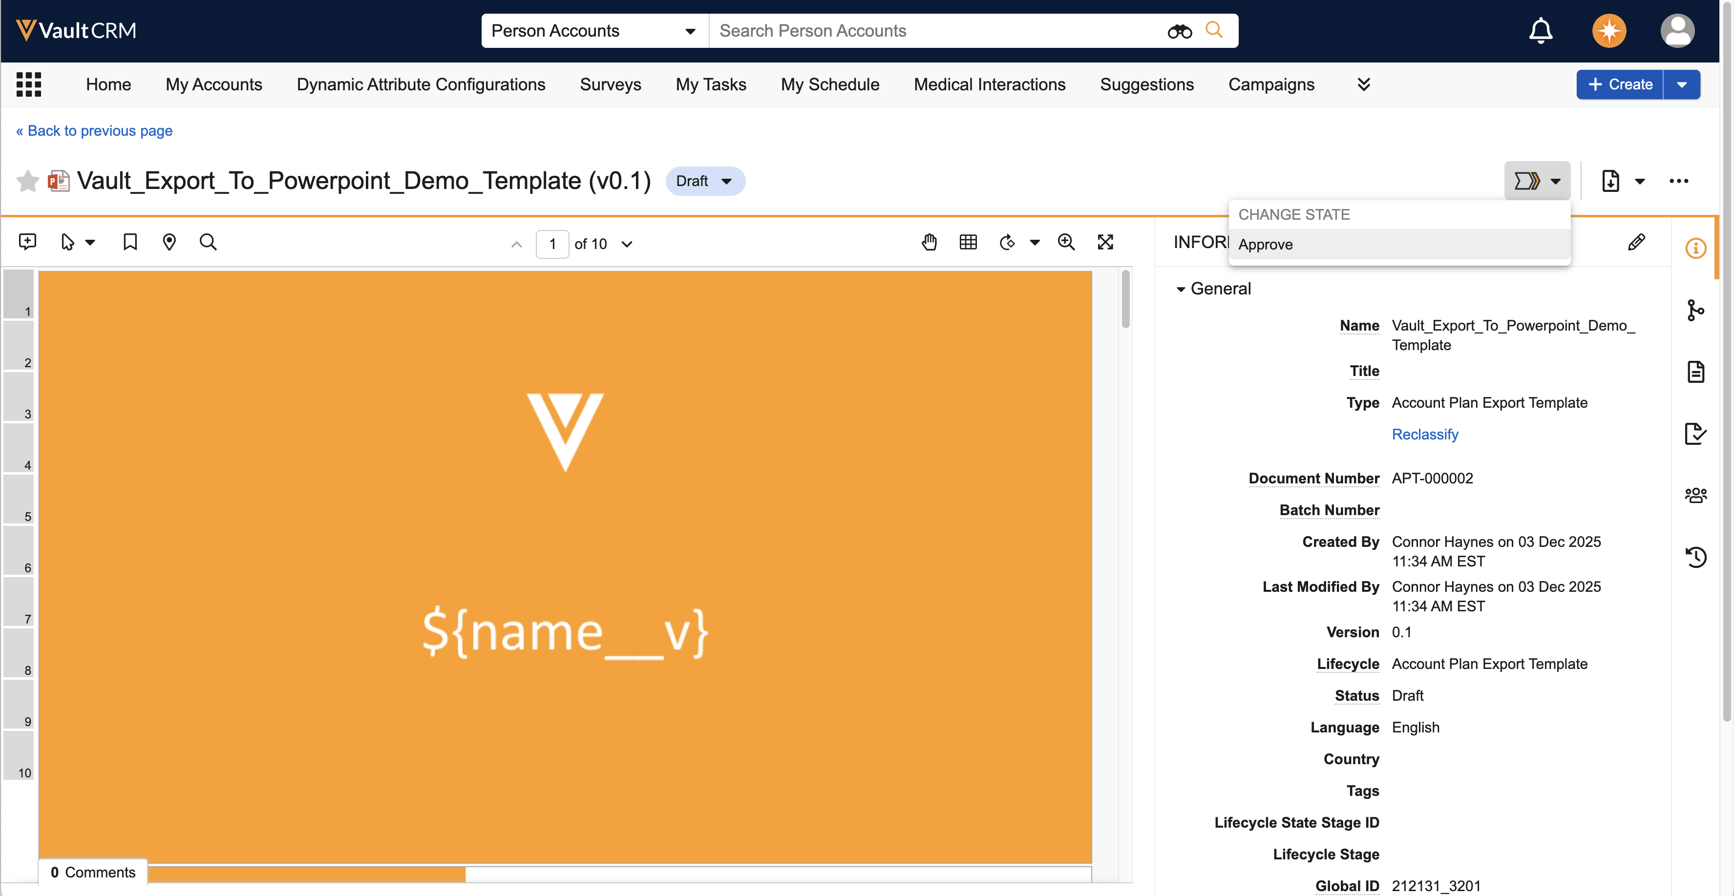Click the add comment annotation icon
Screen dimensions: 1734x896
pos(28,242)
